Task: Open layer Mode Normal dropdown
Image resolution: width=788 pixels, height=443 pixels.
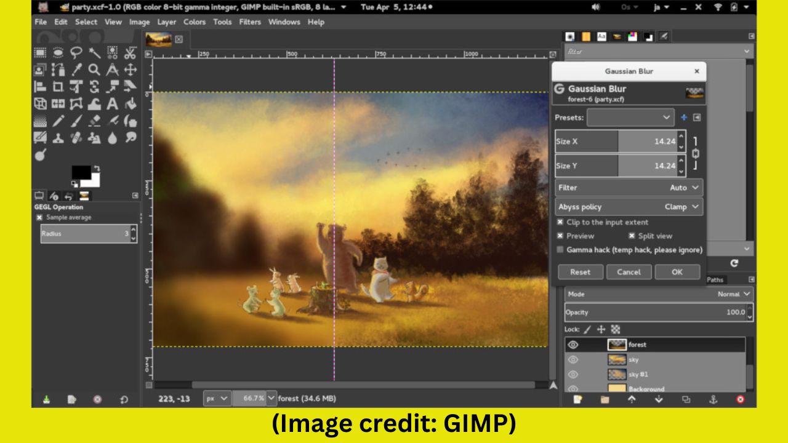Action: 659,294
